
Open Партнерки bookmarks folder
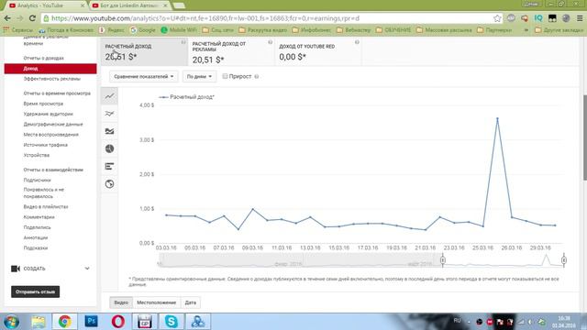click(494, 30)
